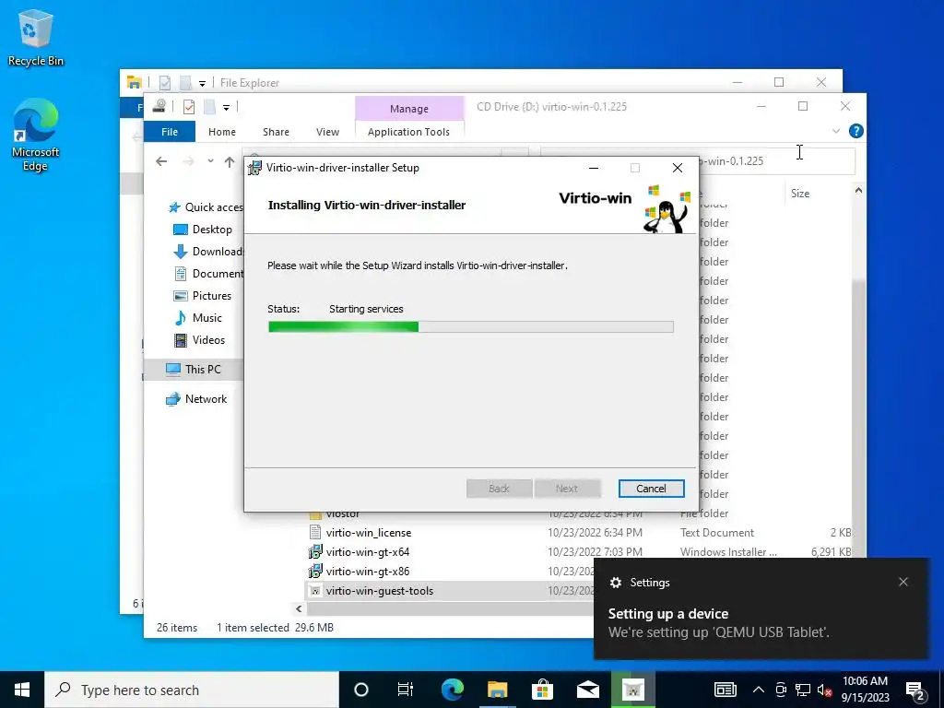Open the Windows Start menu
The width and height of the screenshot is (944, 708).
(x=22, y=690)
